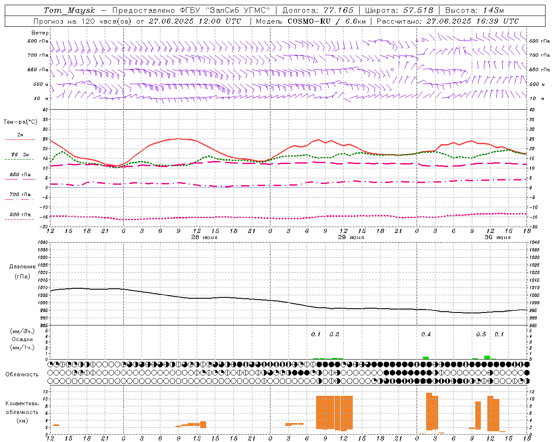Click the 28 июня date label

(x=204, y=237)
